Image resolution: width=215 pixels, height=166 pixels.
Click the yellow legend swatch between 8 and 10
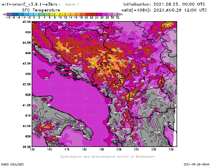(x=57, y=14)
